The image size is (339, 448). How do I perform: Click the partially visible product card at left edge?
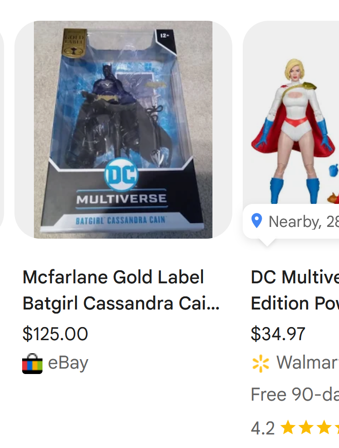[2, 129]
